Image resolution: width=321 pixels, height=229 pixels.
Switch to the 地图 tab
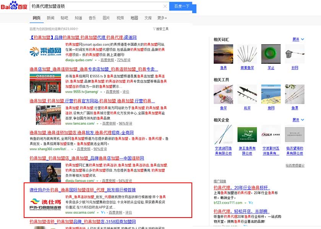click(x=134, y=18)
